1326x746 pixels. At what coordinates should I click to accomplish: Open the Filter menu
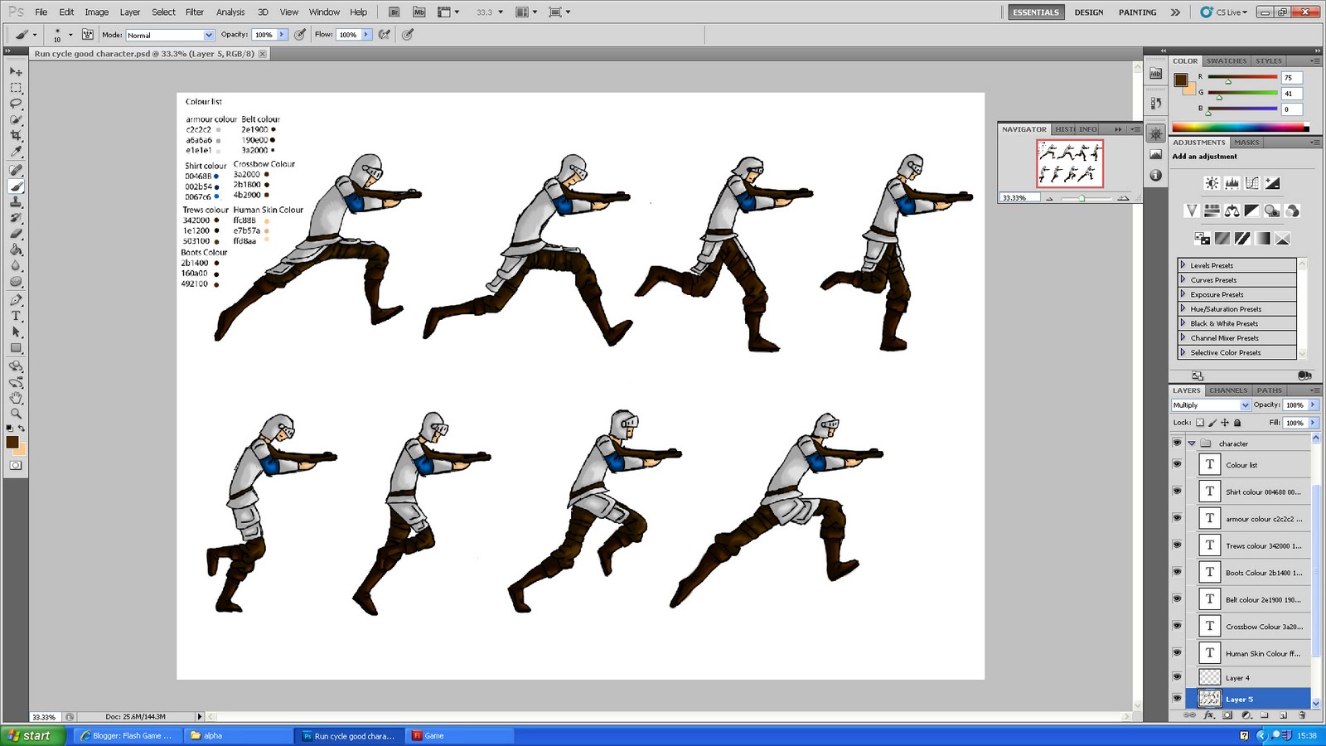coord(194,12)
